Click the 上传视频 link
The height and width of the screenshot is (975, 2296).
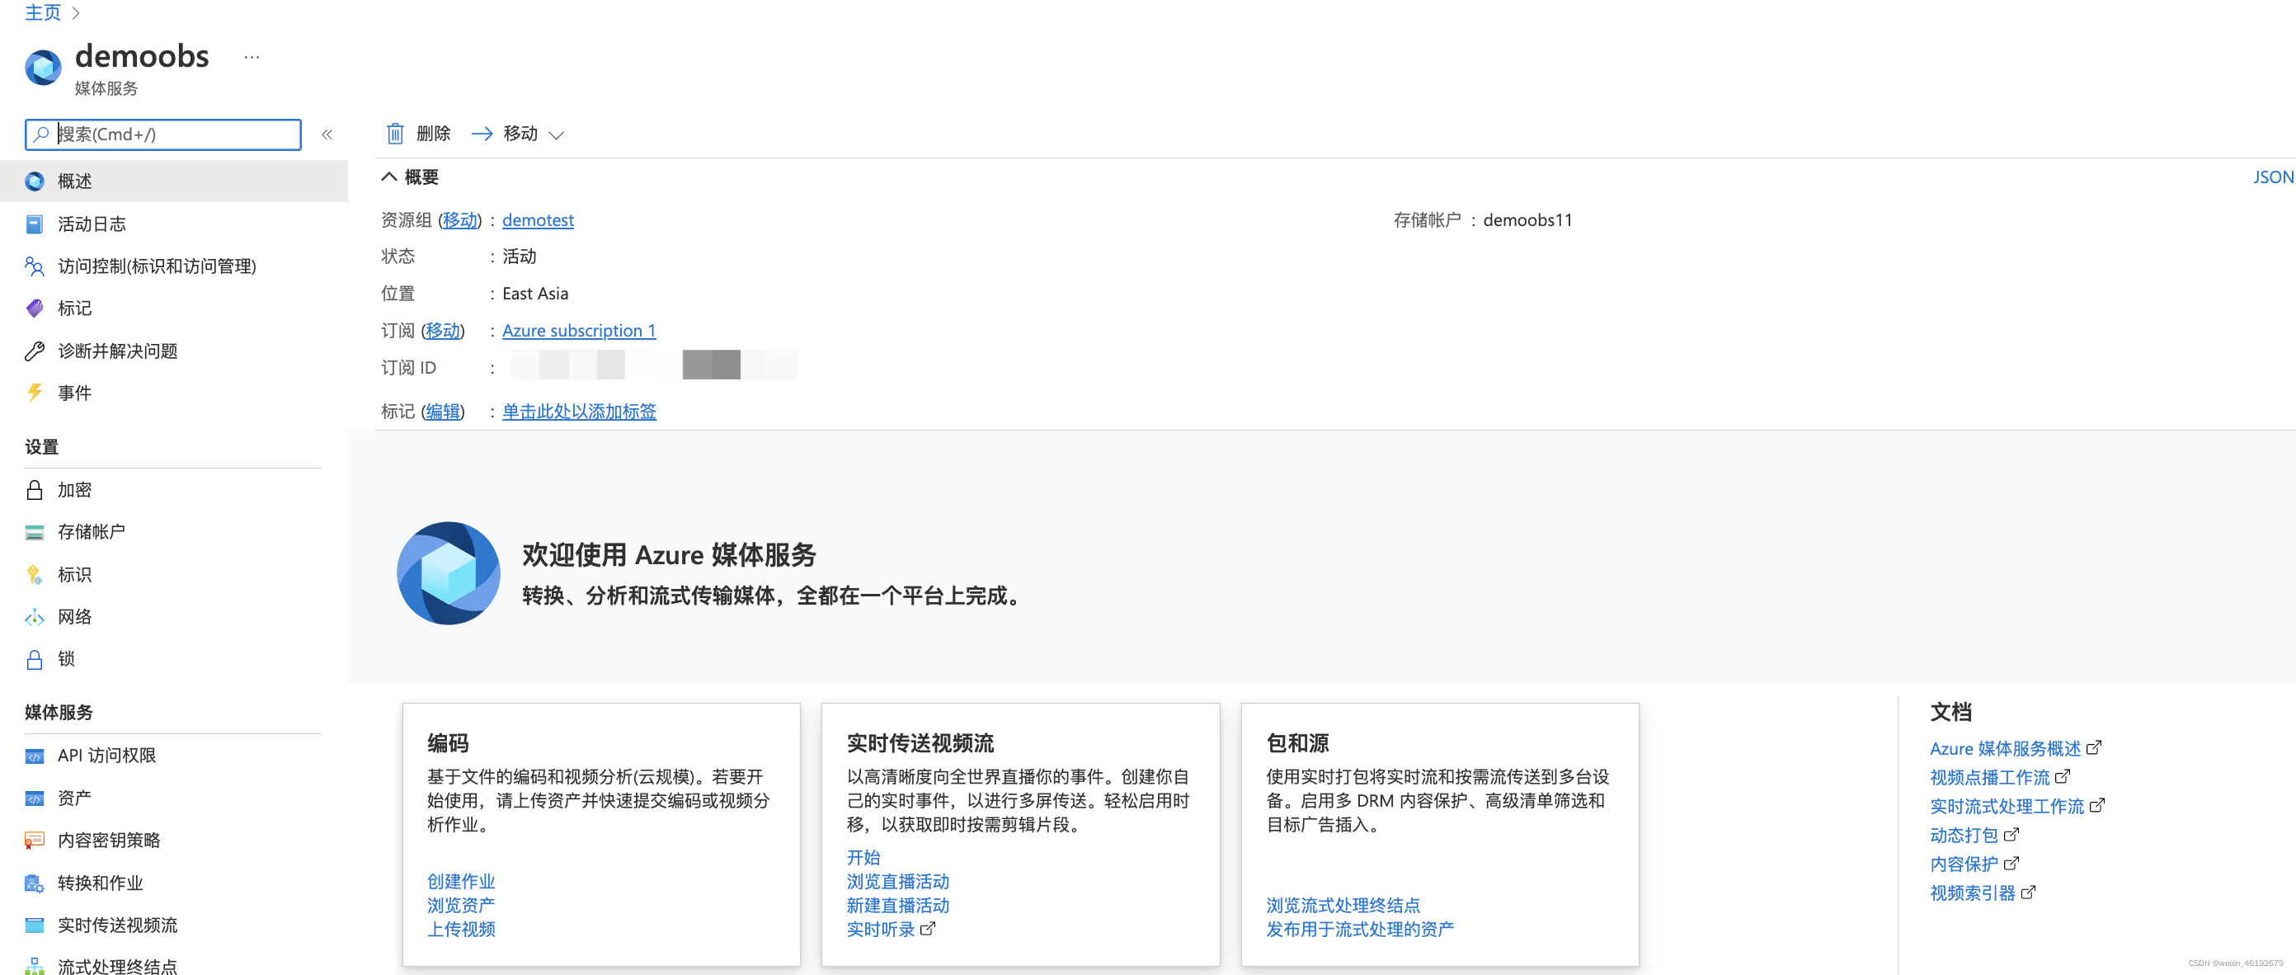(460, 930)
